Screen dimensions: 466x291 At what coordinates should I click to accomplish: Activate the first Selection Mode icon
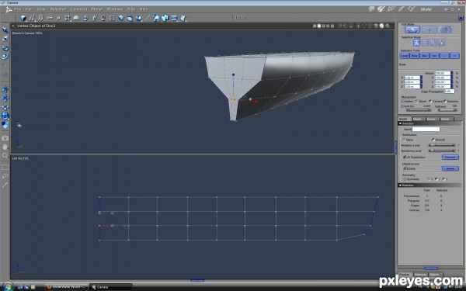pos(416,43)
